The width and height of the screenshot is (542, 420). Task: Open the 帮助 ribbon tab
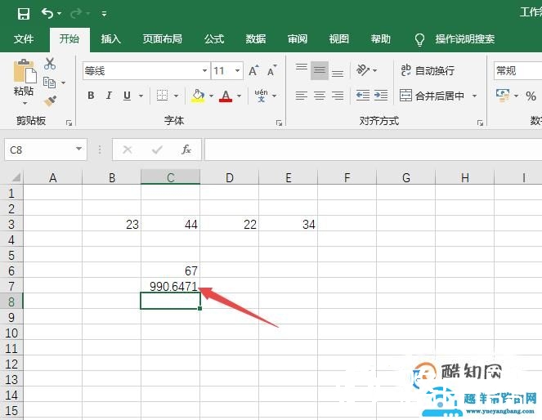(x=381, y=39)
